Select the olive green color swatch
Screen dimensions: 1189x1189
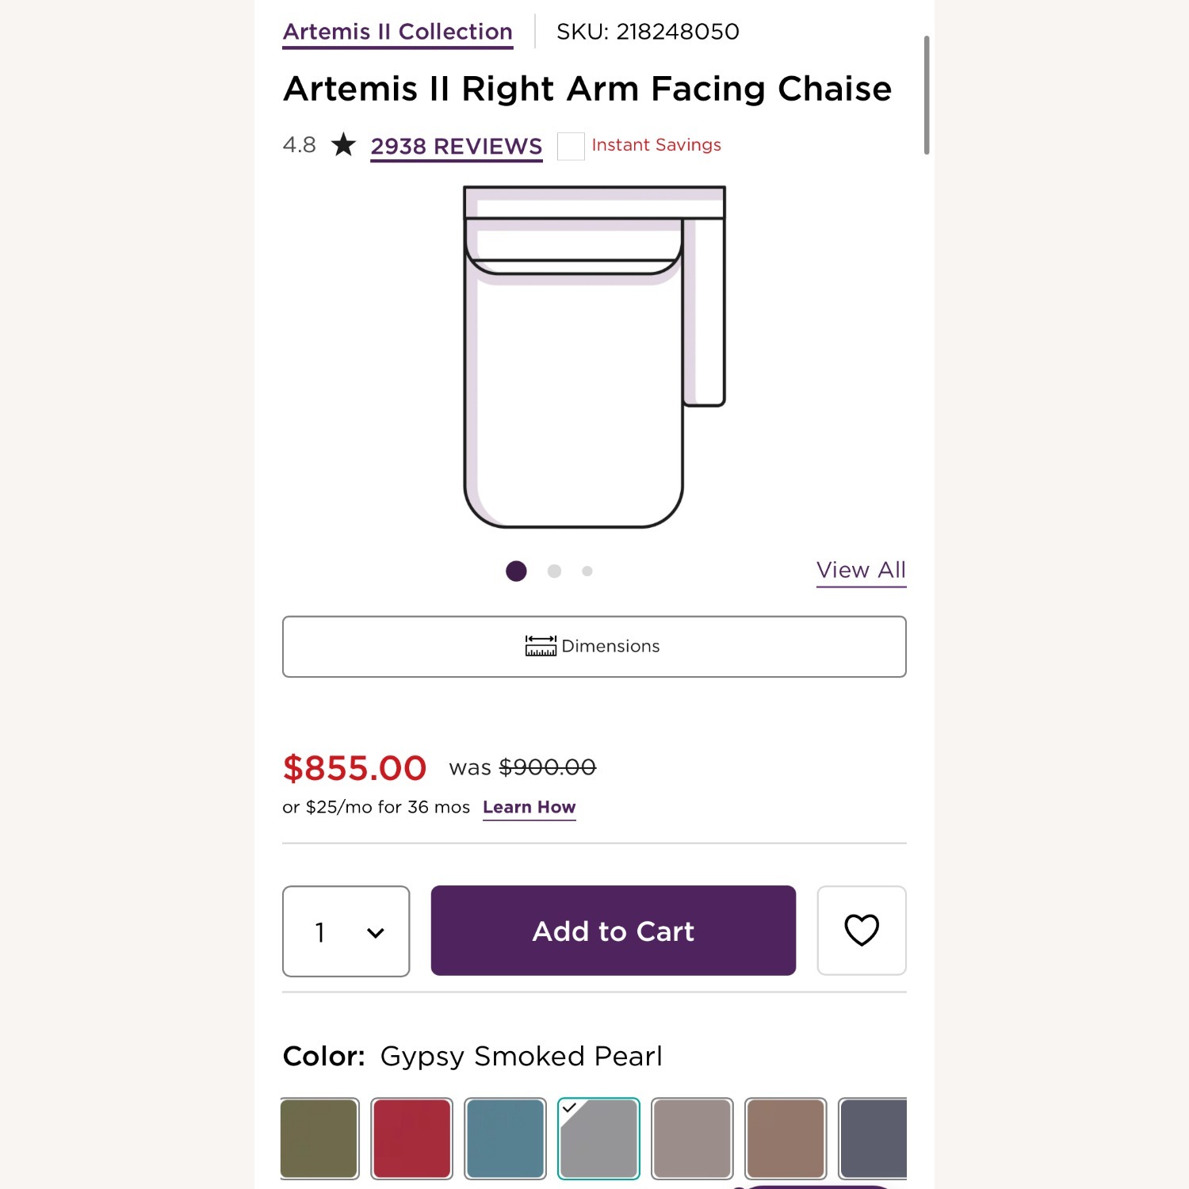point(319,1138)
